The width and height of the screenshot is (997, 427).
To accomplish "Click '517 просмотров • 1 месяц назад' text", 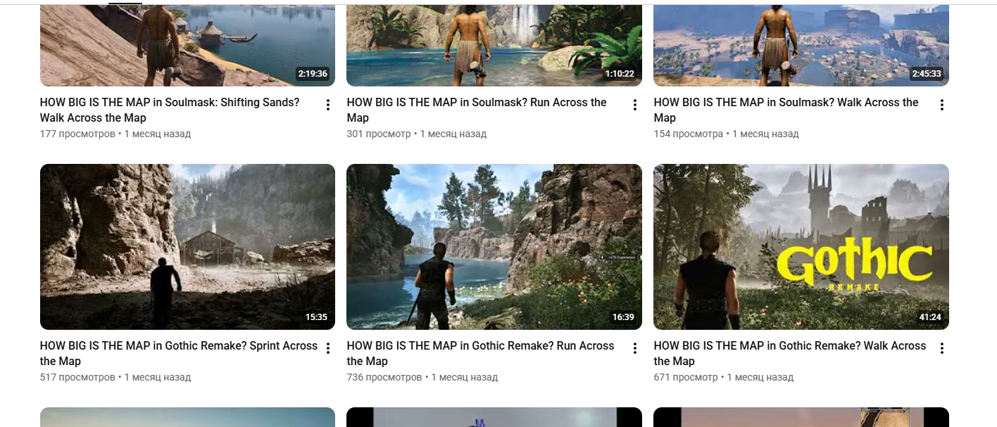I will (x=115, y=377).
